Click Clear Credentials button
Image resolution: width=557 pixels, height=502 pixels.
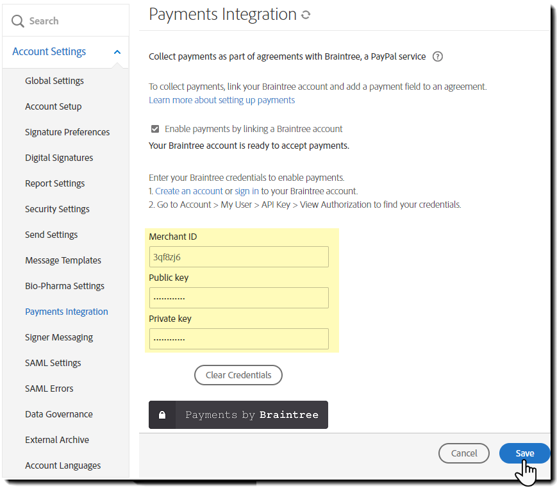point(238,375)
